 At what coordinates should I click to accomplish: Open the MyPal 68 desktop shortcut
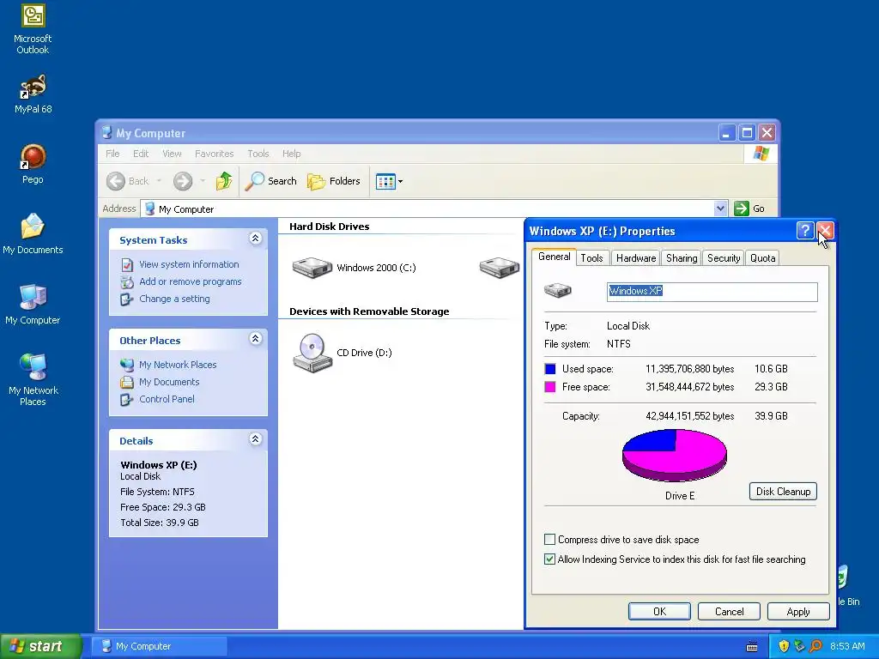click(x=33, y=94)
